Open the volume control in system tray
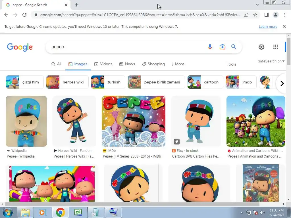Image resolution: width=291 pixels, height=218 pixels. (x=262, y=213)
